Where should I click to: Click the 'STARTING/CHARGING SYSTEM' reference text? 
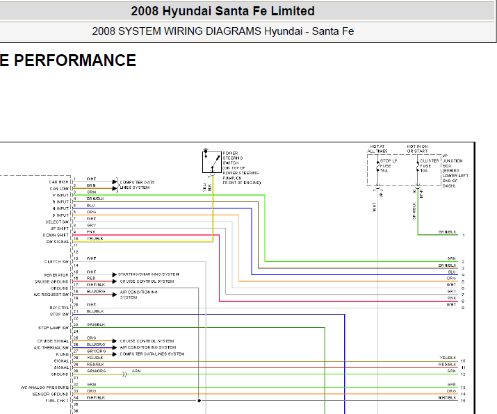148,274
